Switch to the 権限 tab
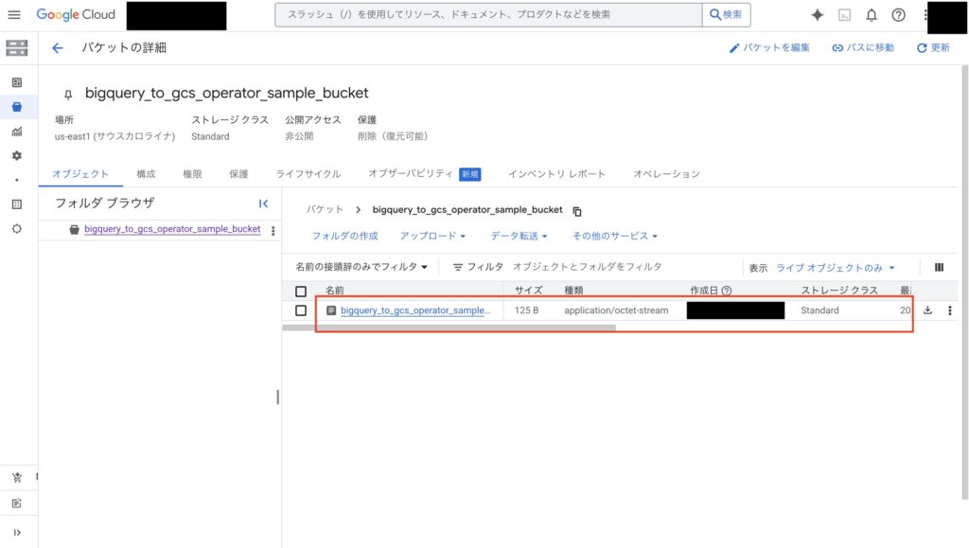This screenshot has height=548, width=969. point(192,174)
